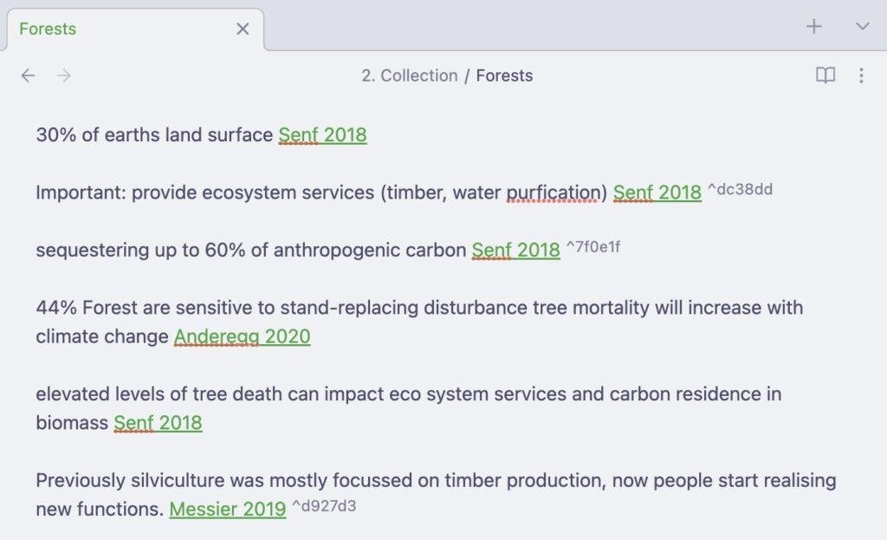Open Senf 2018 link after biomass
This screenshot has height=540, width=887.
tap(158, 423)
